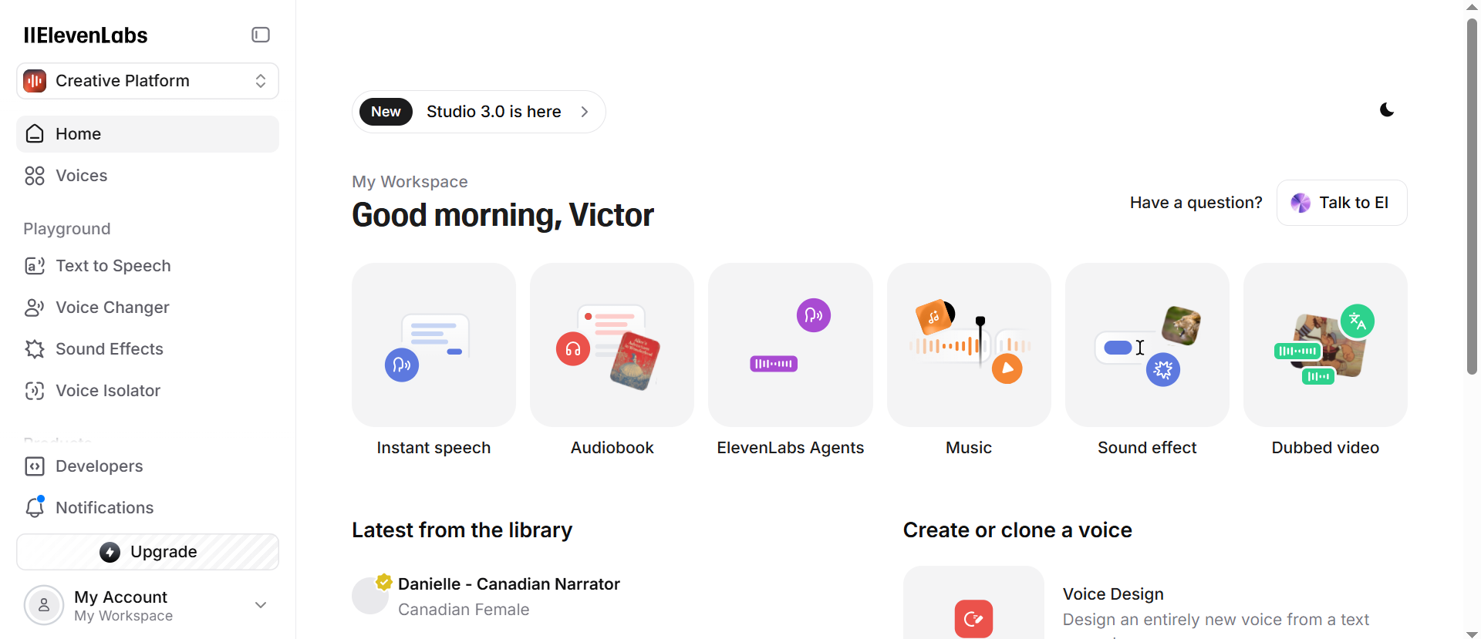Click the Voice Isolator icon
The width and height of the screenshot is (1481, 639).
pyautogui.click(x=35, y=391)
